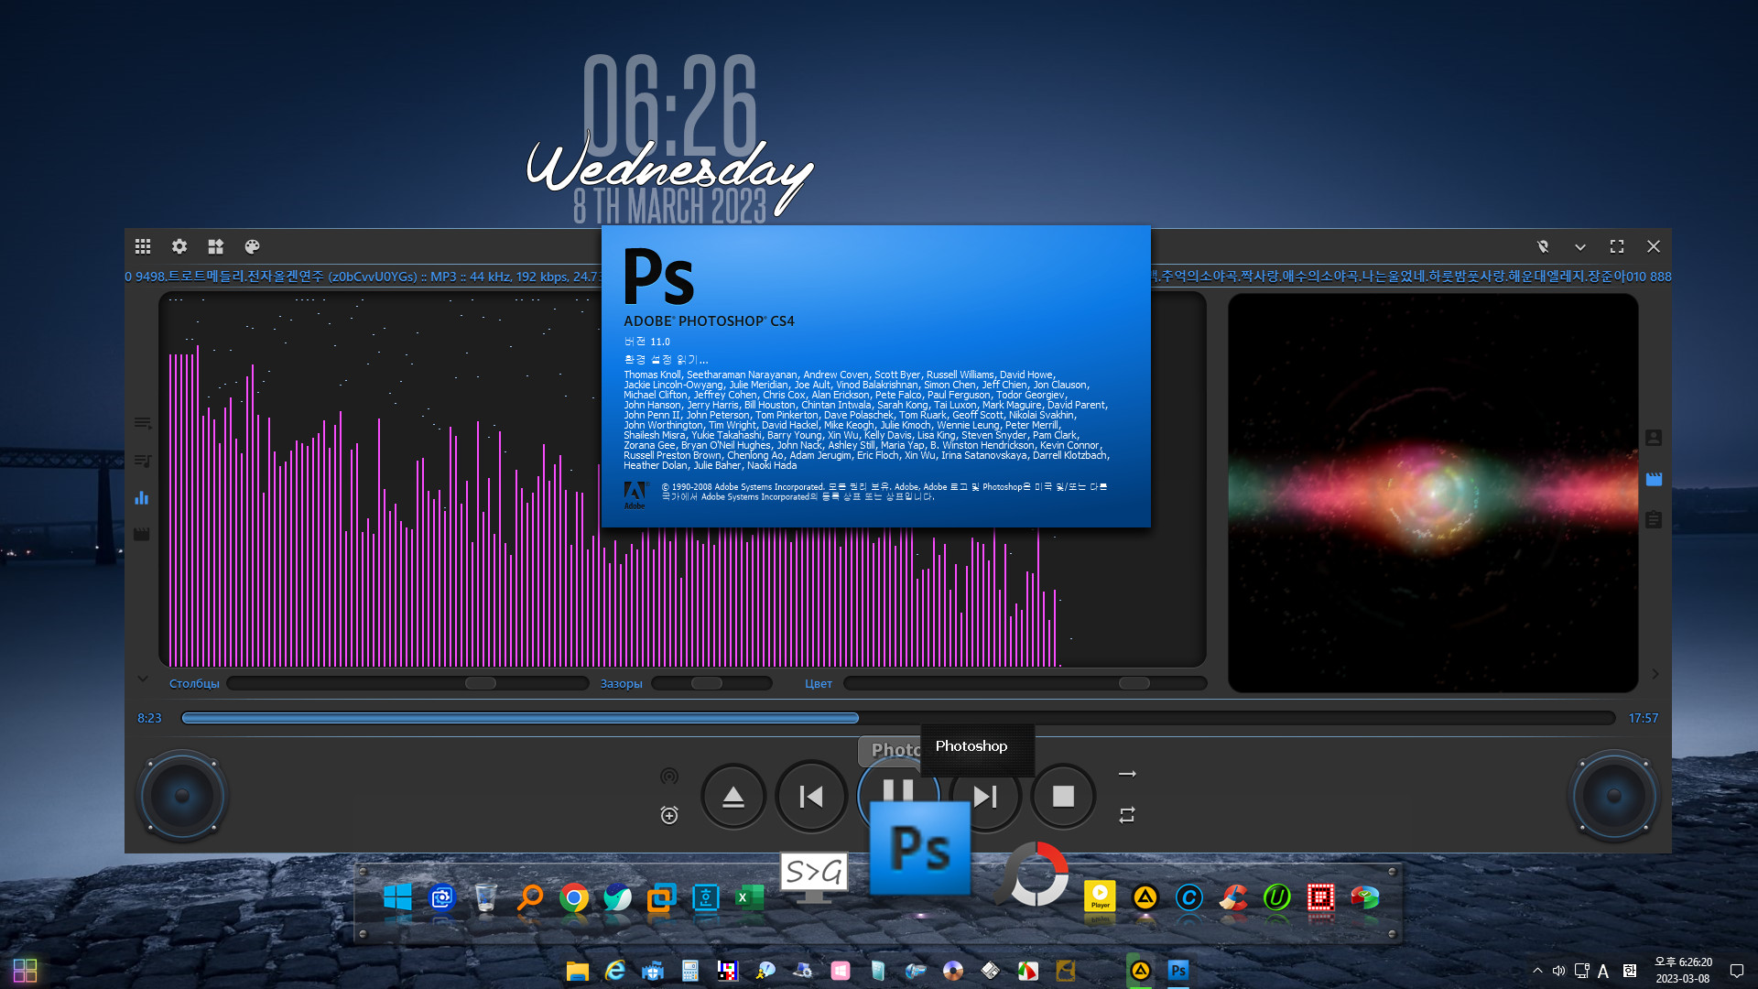Open File Explorer on the taskbar
1758x989 pixels.
(577, 971)
